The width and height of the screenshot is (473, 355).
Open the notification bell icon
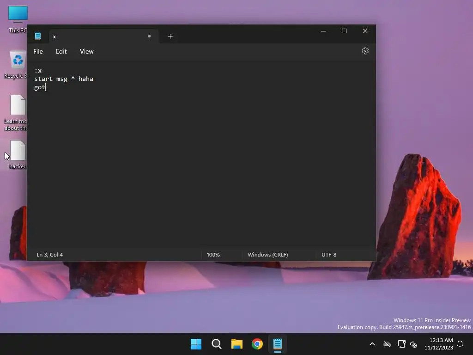pos(460,344)
